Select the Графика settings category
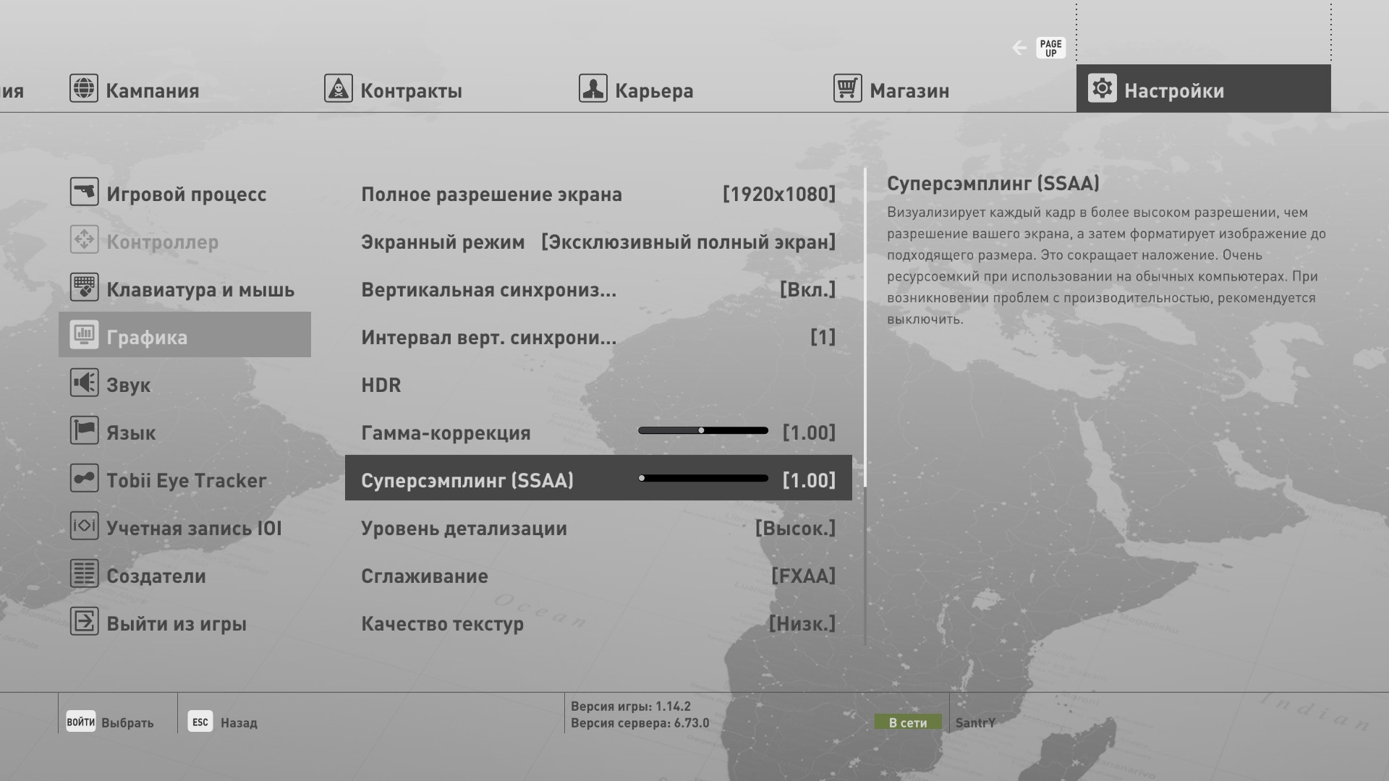The image size is (1389, 781). pos(184,335)
